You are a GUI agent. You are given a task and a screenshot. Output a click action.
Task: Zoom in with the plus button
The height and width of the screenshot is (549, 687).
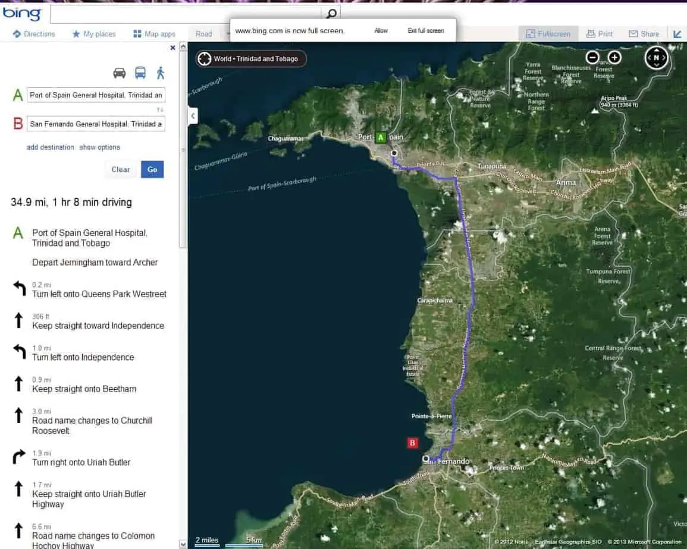[614, 58]
